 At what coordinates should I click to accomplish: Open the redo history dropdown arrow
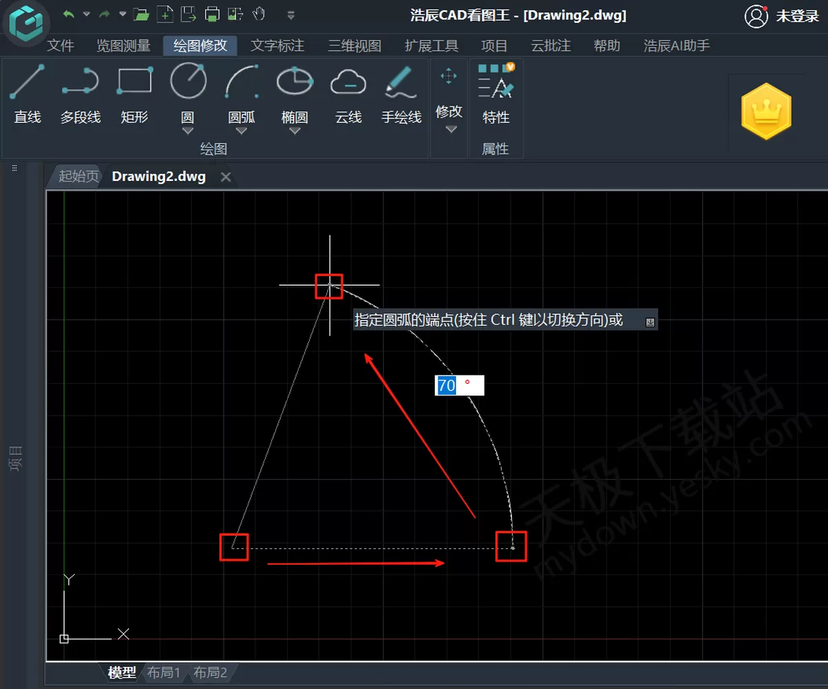[123, 14]
